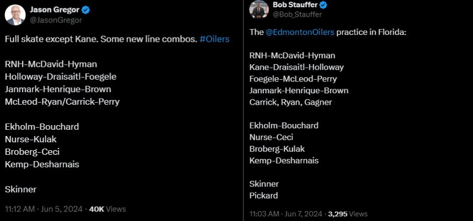
Task: Click the Holloway-Draisaitl-Foegele line
Action: [61, 77]
